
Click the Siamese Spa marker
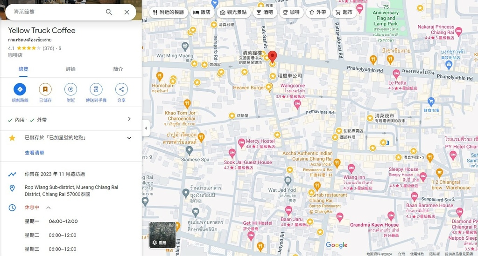pyautogui.click(x=190, y=150)
